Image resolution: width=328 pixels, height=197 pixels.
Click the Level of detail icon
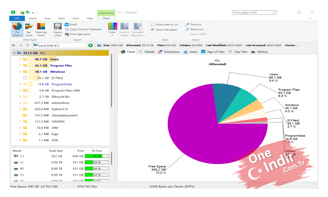coord(124,26)
